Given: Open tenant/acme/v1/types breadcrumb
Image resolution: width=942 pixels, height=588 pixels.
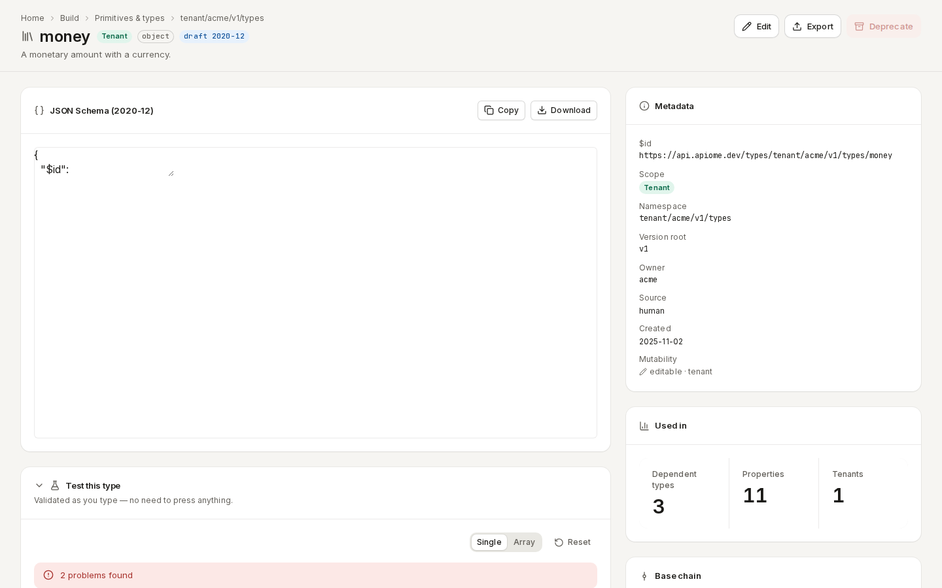Looking at the screenshot, I should tap(222, 18).
